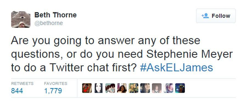Click the Follow button

pos(216,16)
